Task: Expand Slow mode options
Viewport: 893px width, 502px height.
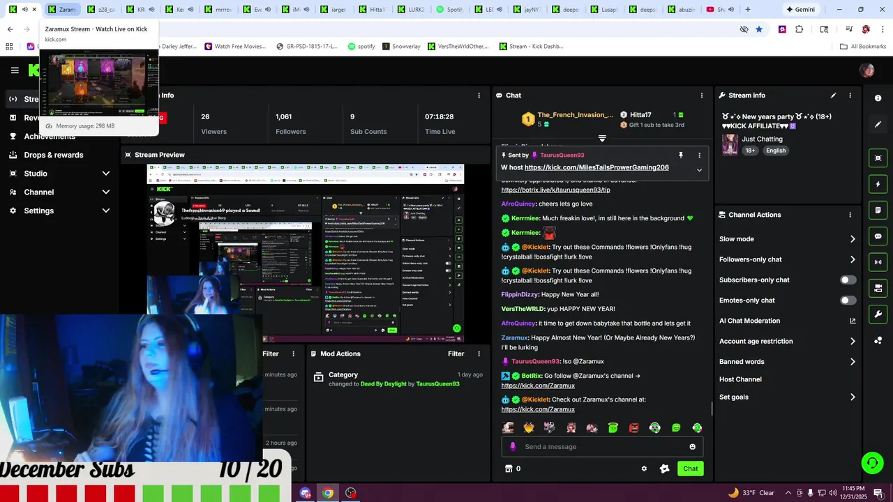Action: tap(853, 239)
